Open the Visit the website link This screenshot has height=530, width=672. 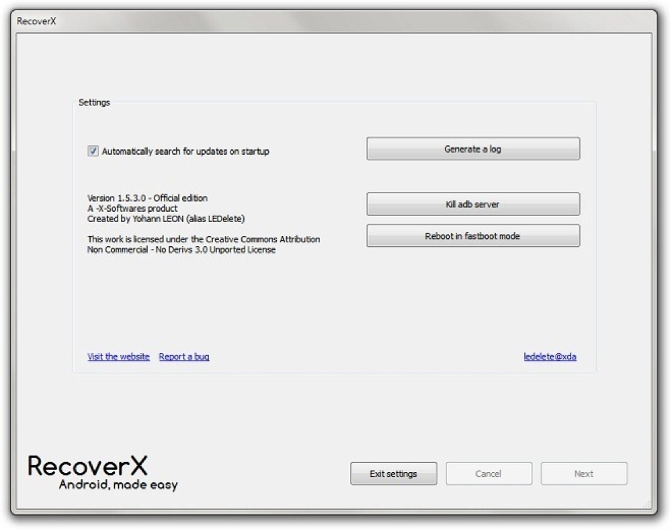pos(118,356)
